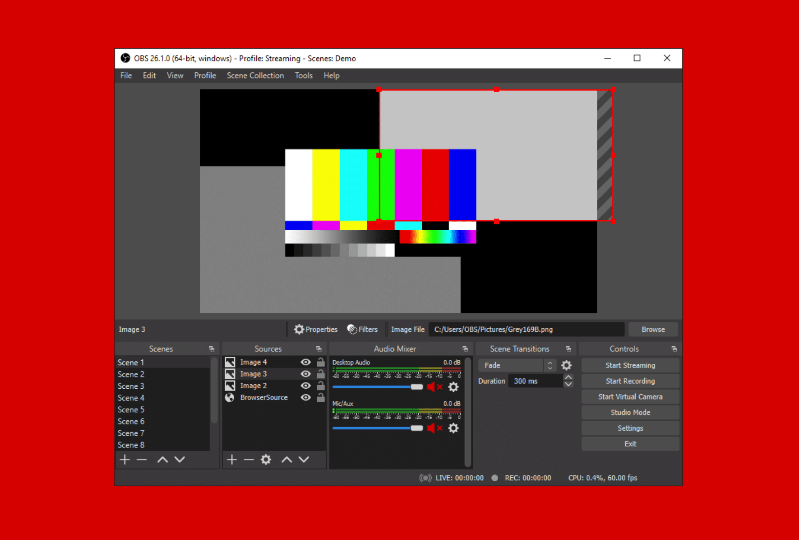Screen dimensions: 799x540
Task: Open the Scene Collection menu
Action: coord(255,75)
